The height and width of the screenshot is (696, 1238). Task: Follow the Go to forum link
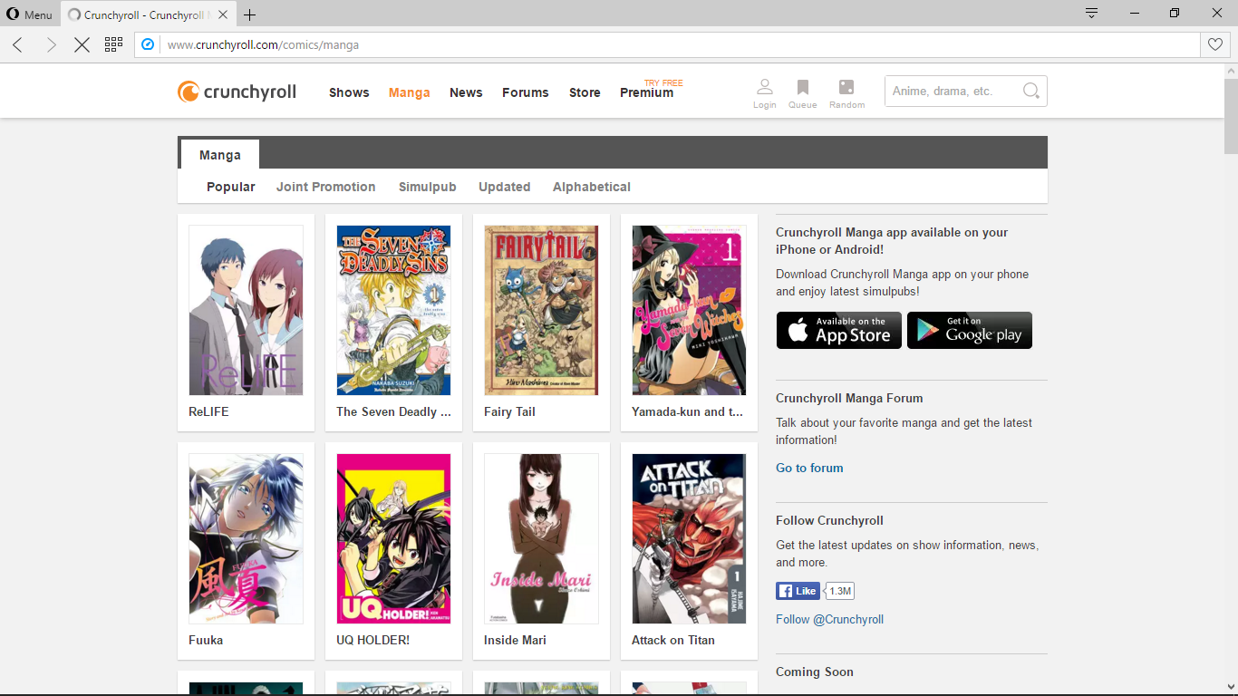coord(809,468)
